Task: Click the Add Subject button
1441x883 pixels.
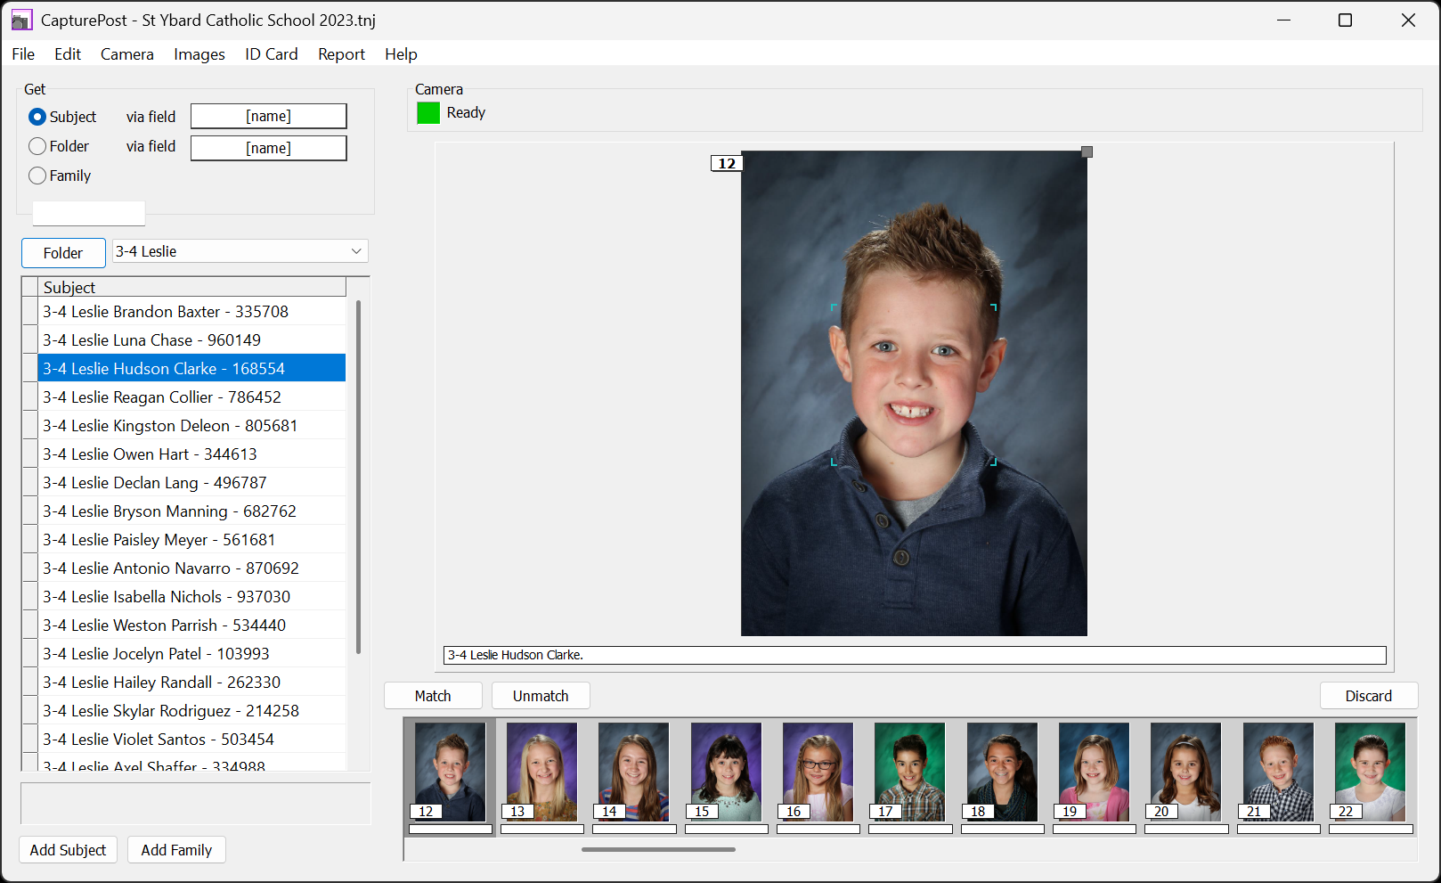Action: tap(68, 850)
